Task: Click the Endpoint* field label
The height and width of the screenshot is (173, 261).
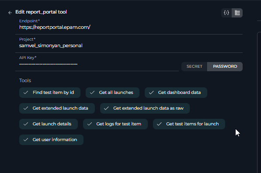Action: (29, 21)
